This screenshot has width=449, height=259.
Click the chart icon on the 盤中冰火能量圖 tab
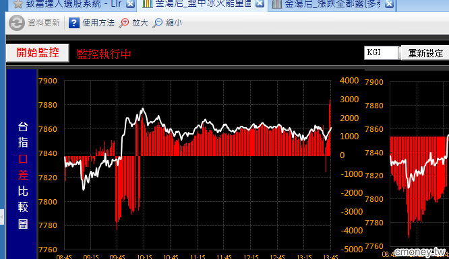coord(147,4)
